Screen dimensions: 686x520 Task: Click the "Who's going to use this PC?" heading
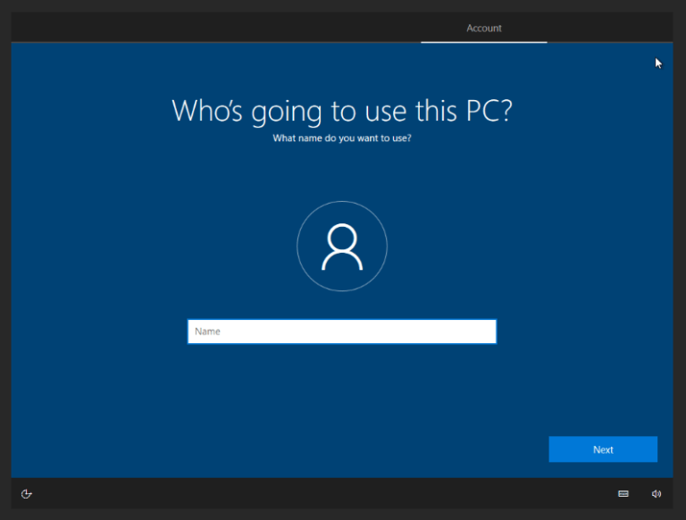342,111
